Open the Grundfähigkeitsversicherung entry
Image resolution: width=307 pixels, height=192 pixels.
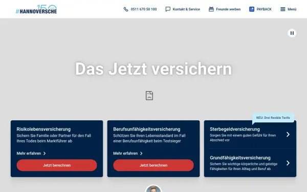point(250,163)
